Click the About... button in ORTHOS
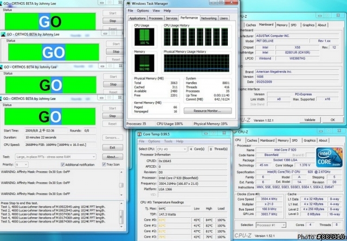This screenshot has width=347, height=241. pyautogui.click(x=112, y=157)
